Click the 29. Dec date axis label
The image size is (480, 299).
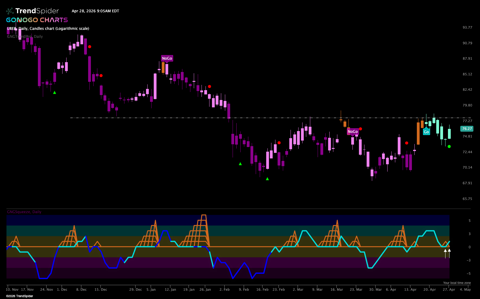click(136, 289)
